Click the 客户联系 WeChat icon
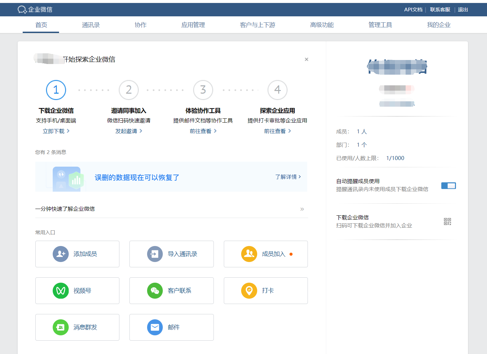 click(x=155, y=291)
